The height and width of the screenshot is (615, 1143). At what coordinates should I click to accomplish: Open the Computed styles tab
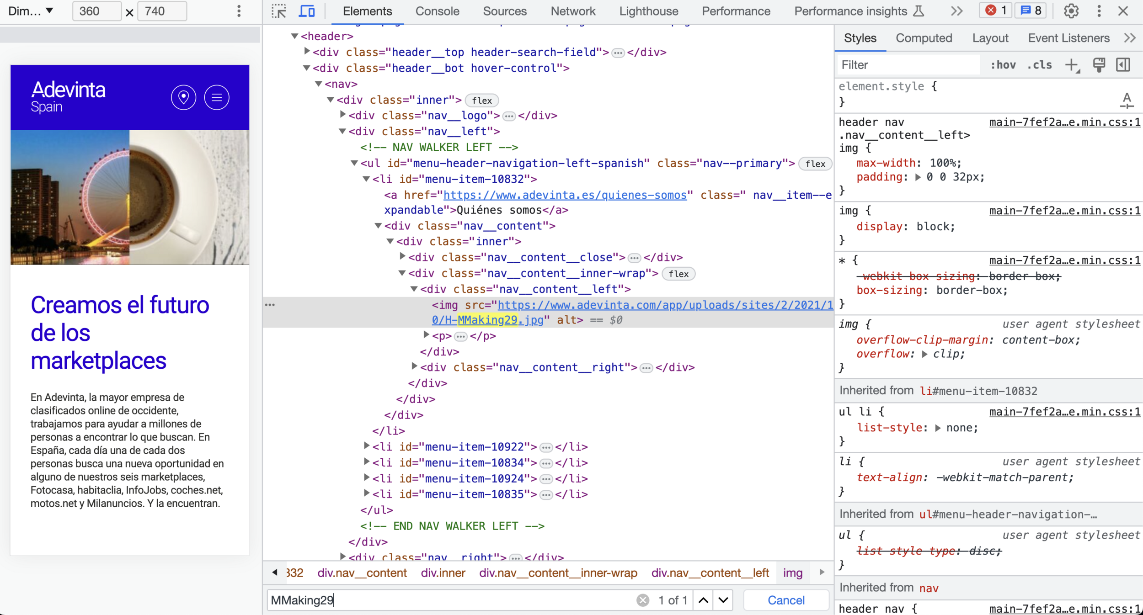coord(924,38)
